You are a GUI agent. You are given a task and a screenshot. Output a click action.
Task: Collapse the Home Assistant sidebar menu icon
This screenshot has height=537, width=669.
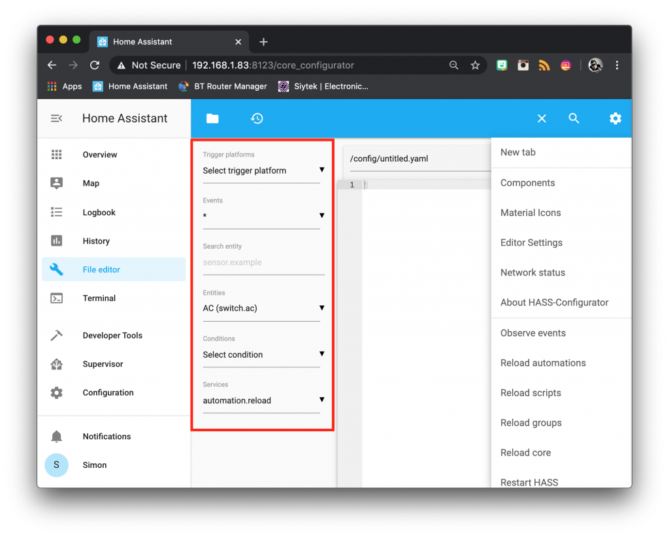point(56,119)
